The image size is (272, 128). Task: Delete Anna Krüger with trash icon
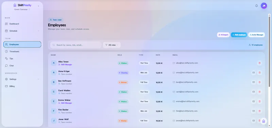(x=259, y=73)
